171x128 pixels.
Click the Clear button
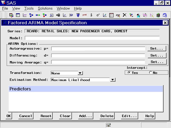pyautogui.click(x=65, y=116)
